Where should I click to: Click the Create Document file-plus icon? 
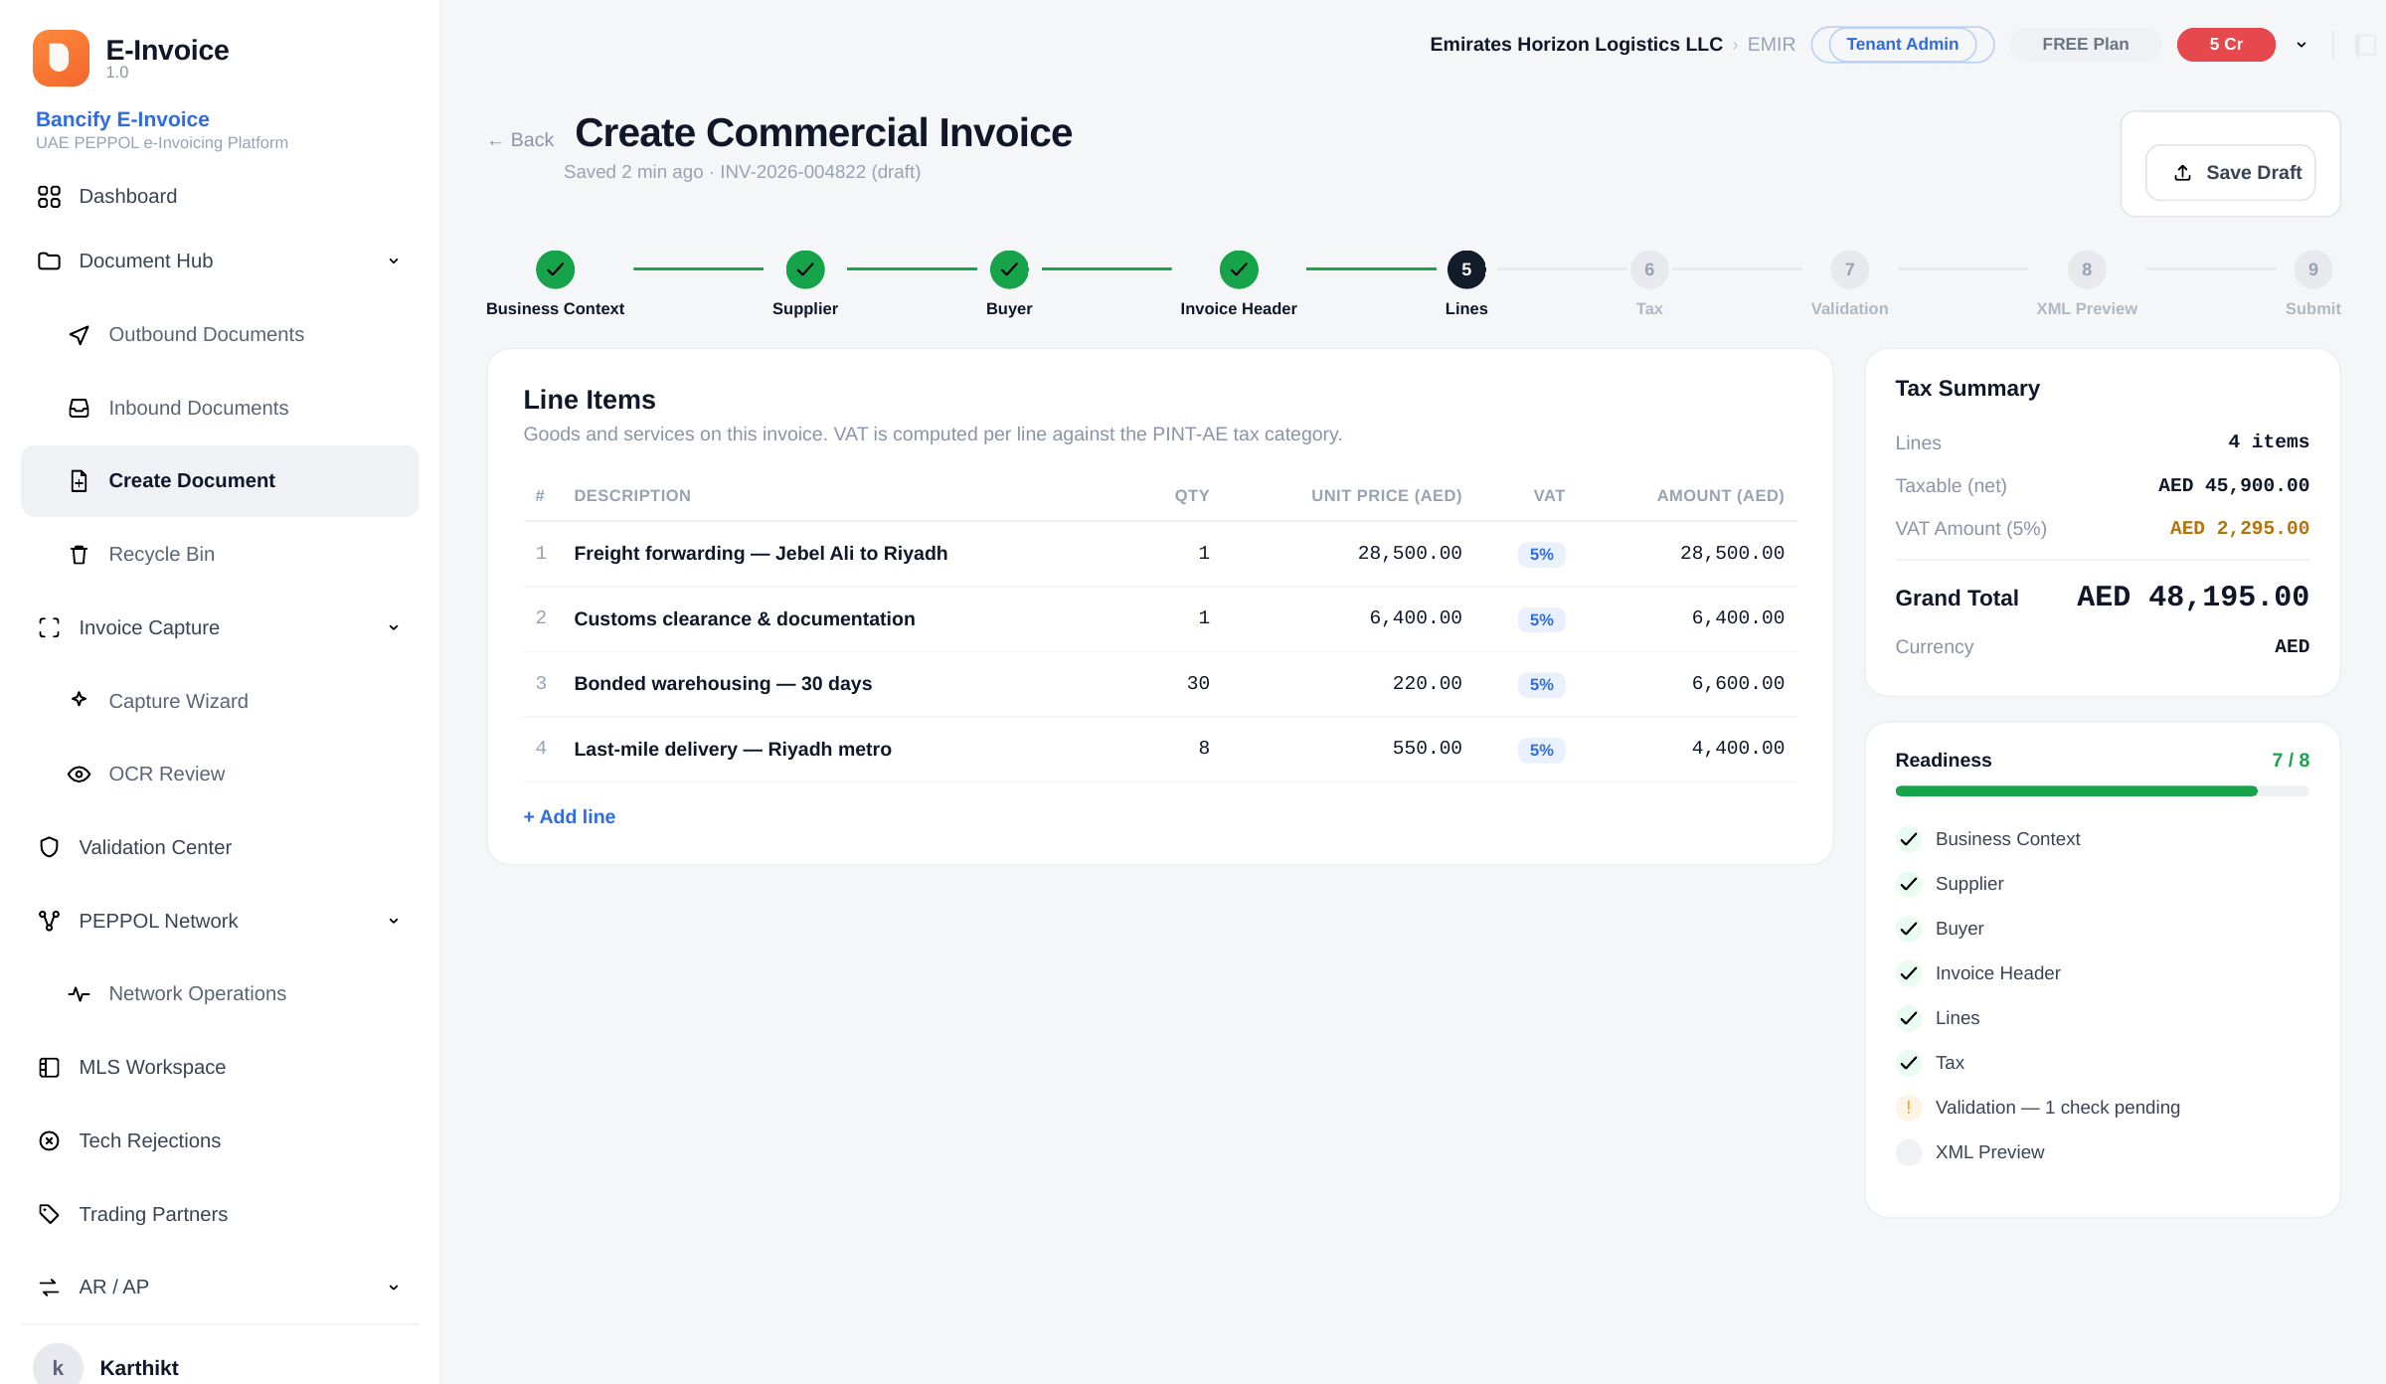(80, 481)
